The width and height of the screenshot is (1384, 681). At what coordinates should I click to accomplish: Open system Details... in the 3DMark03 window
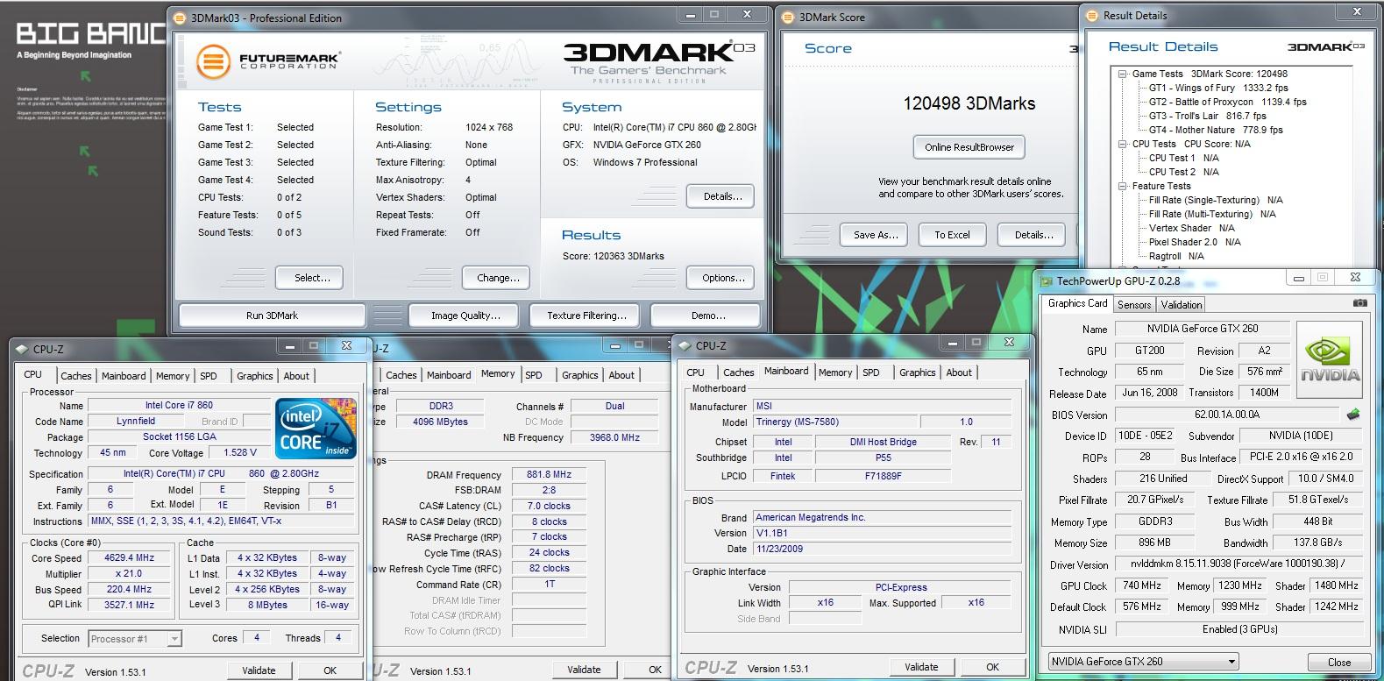point(721,196)
